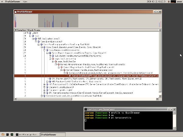Launch the System Monitor quick-launch icon
The width and height of the screenshot is (183, 137).
[x=12, y=135]
